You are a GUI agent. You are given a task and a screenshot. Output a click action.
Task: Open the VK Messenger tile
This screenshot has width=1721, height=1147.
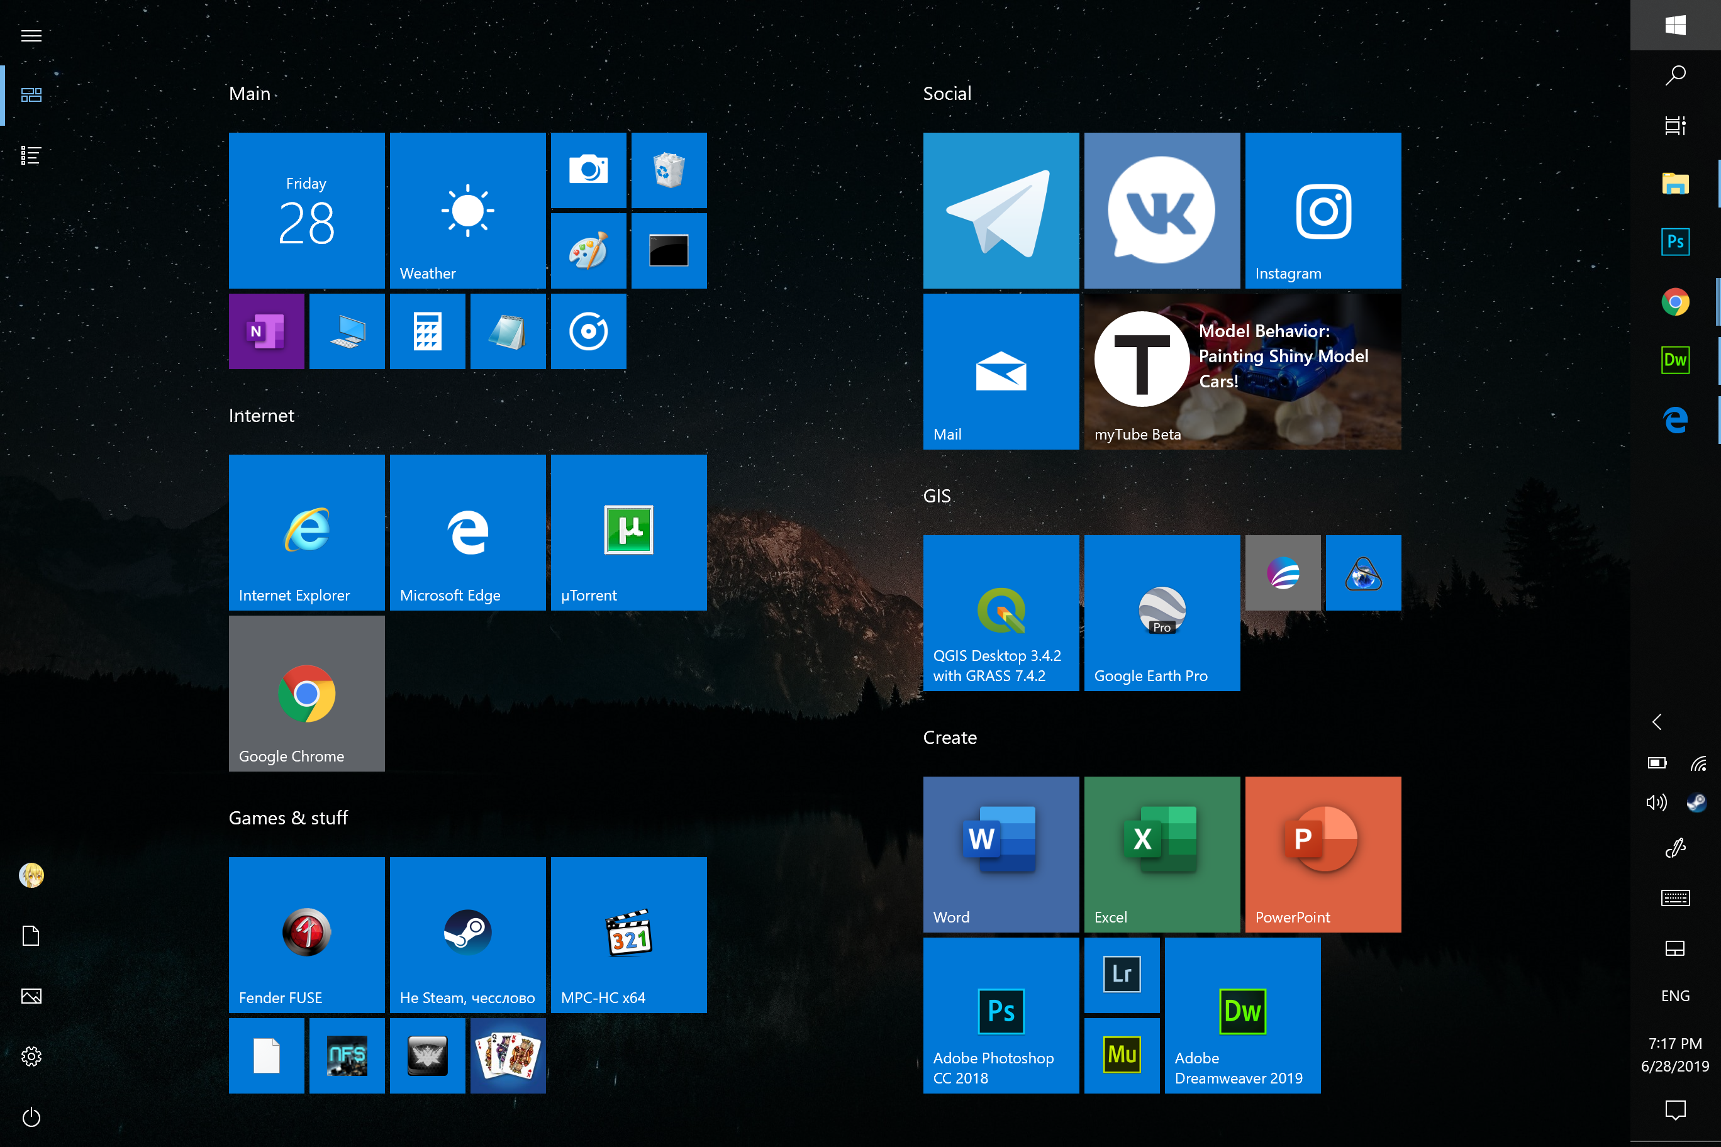(1162, 211)
